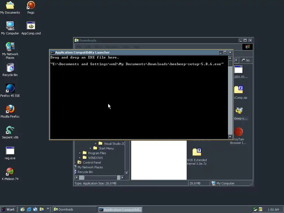Open the View menu in Downloads window
This screenshot has height=213, width=284.
pos(98,47)
